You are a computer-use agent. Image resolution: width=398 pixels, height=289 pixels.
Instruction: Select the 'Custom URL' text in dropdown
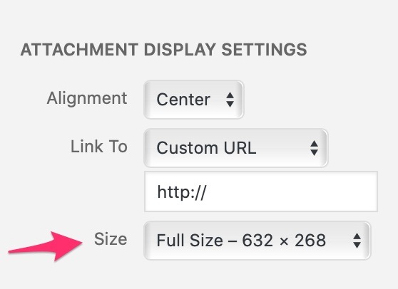click(206, 148)
